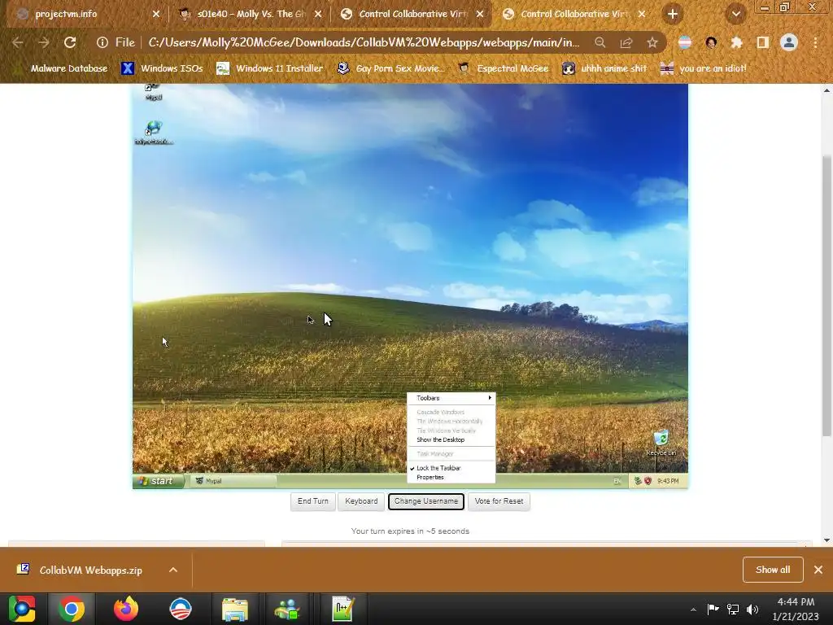The height and width of the screenshot is (625, 833).
Task: Click the Change Username button
Action: pos(426,501)
